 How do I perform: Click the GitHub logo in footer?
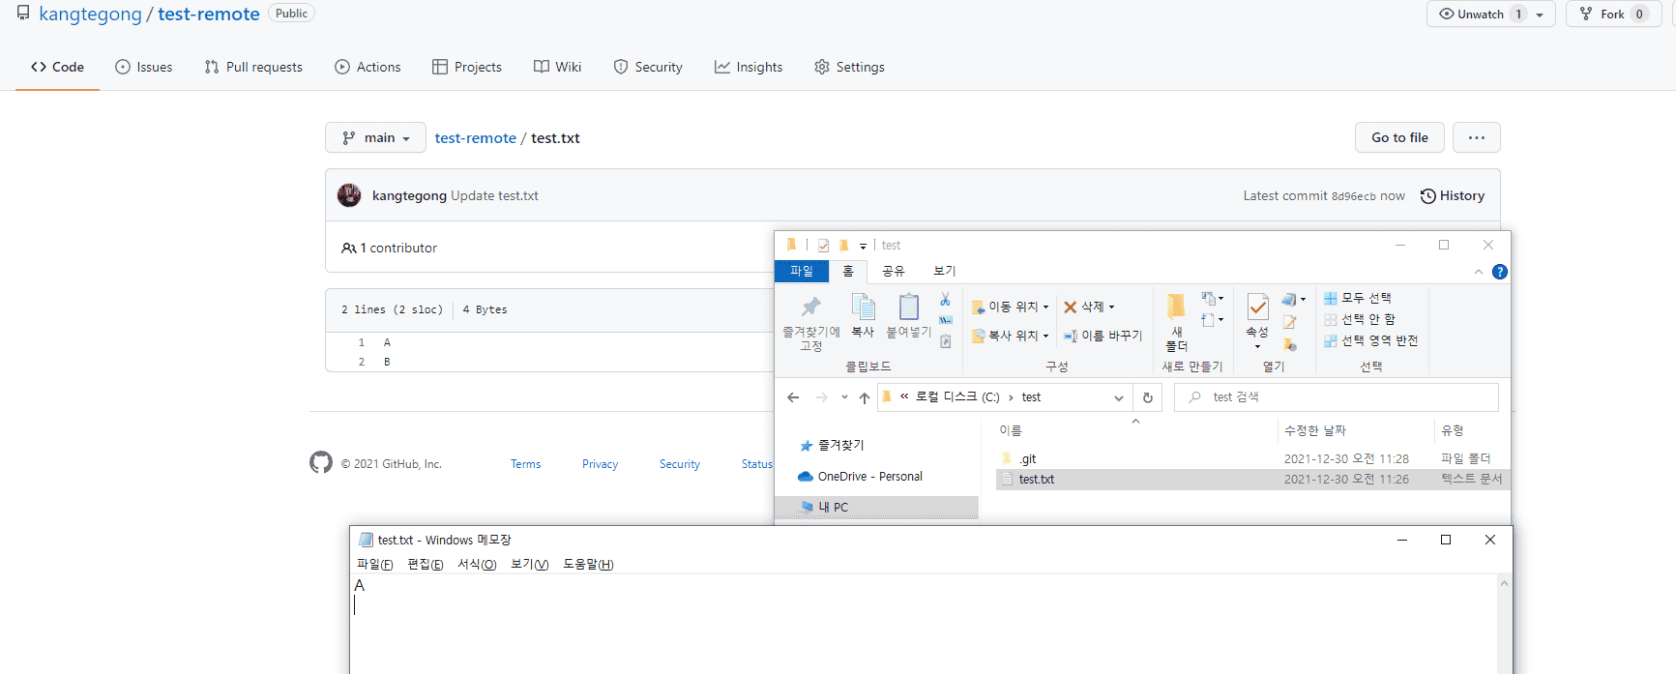321,462
